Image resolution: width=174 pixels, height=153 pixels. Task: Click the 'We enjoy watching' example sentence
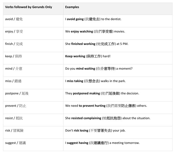(95, 32)
